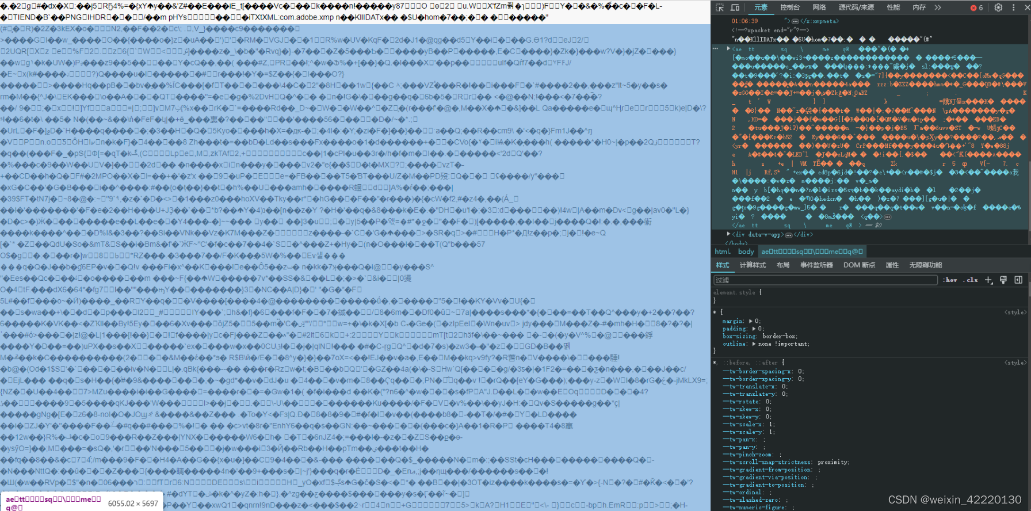
Task: Switch to the 源代码/来源 tab
Action: point(856,7)
